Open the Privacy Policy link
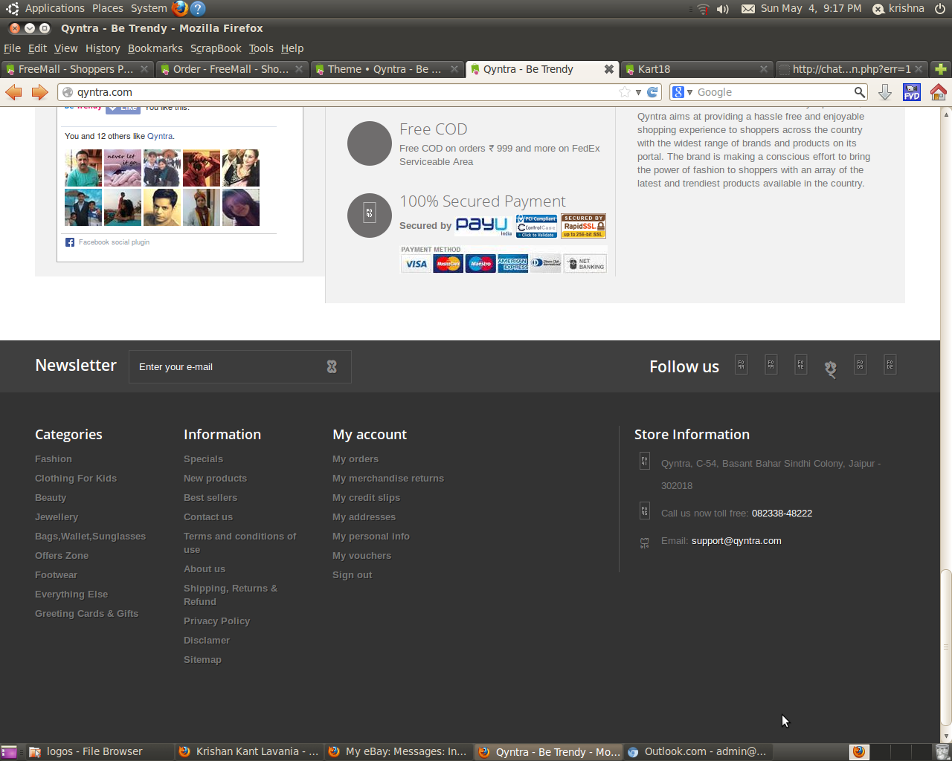Viewport: 952px width, 761px height. tap(216, 621)
